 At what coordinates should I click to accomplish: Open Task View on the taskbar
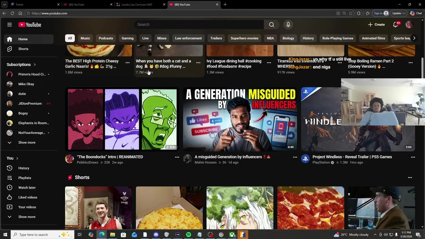[x=80, y=235]
